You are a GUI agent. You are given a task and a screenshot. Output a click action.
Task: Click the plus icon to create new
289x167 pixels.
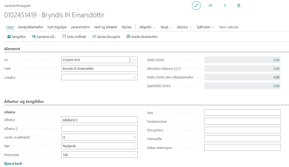tap(225, 5)
